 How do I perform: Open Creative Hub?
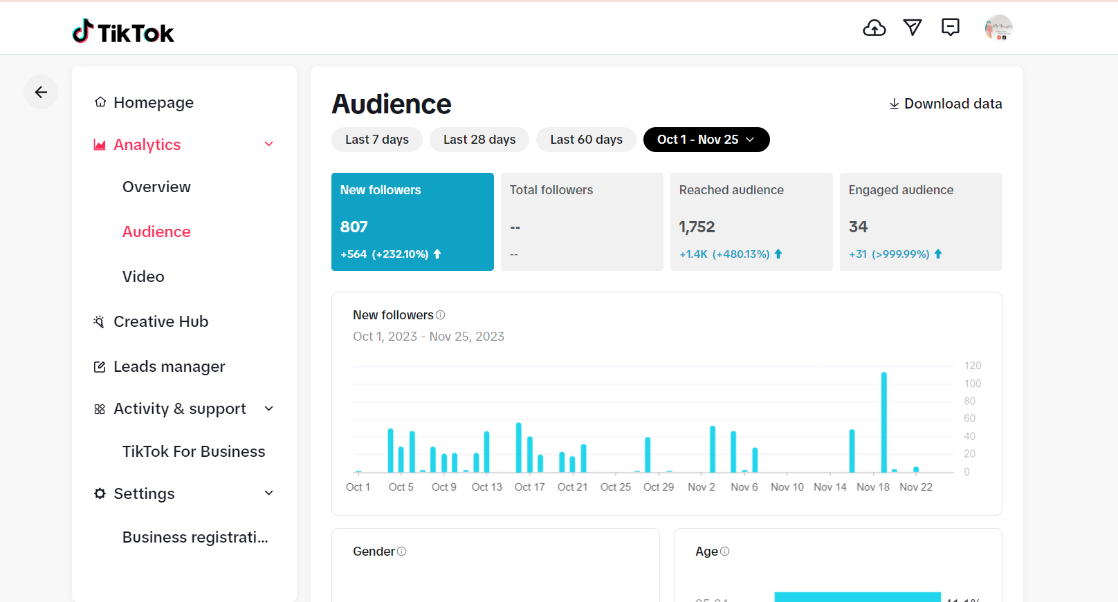click(161, 321)
